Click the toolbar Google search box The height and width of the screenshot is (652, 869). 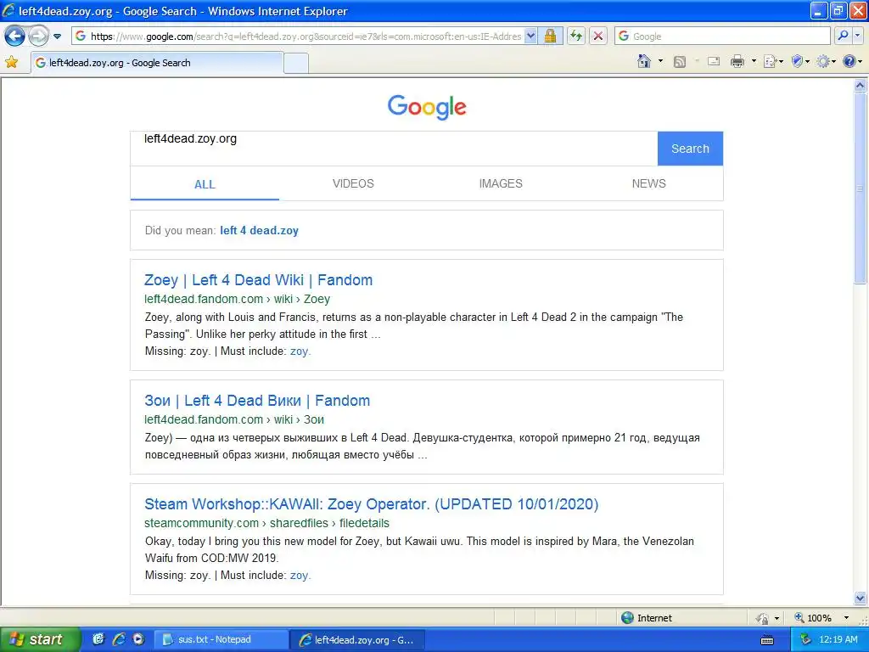[x=722, y=37]
